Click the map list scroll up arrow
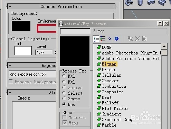171x129 pixels. coord(164,46)
